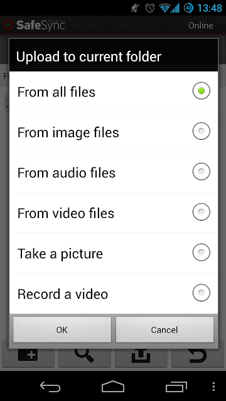226x401 pixels.
Task: Choose the Record a video radio button
Action: (201, 293)
